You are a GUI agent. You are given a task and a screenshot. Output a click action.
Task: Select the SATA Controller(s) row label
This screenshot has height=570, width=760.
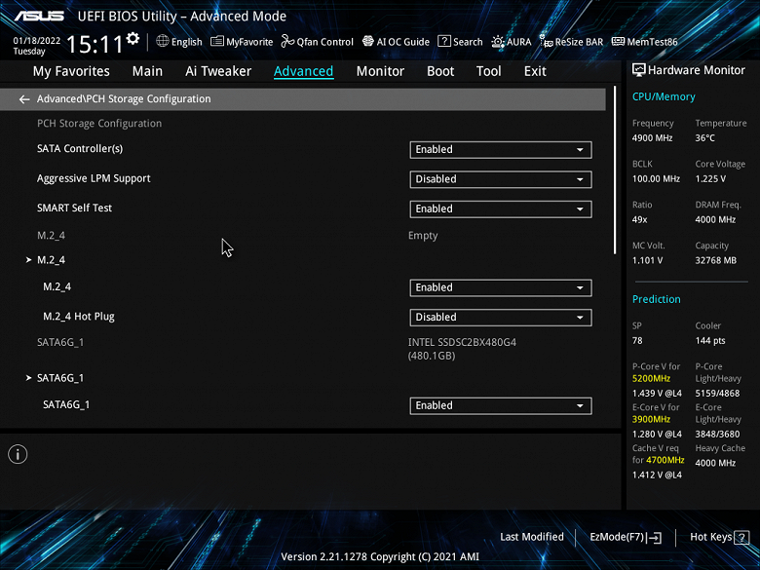pyautogui.click(x=80, y=149)
